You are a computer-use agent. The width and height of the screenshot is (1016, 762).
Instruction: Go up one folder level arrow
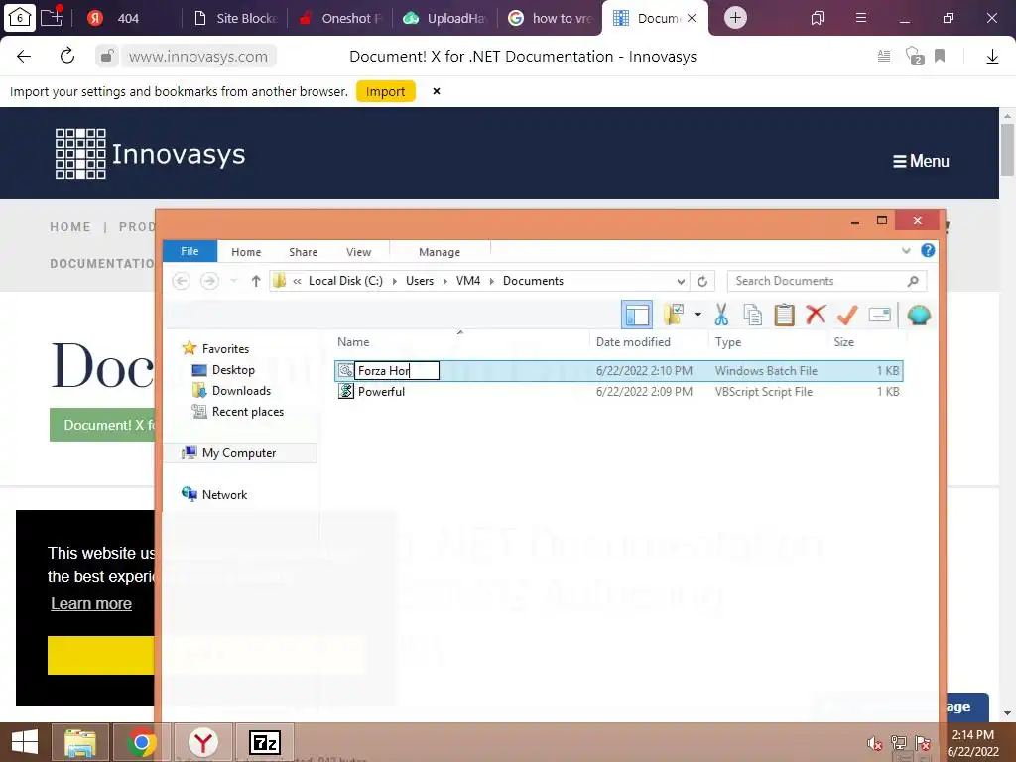pyautogui.click(x=256, y=281)
